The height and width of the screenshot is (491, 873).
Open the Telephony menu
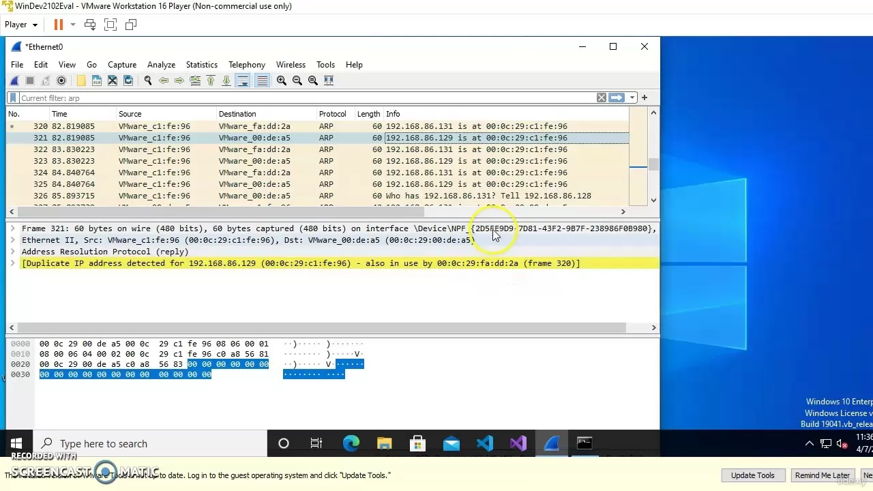246,64
